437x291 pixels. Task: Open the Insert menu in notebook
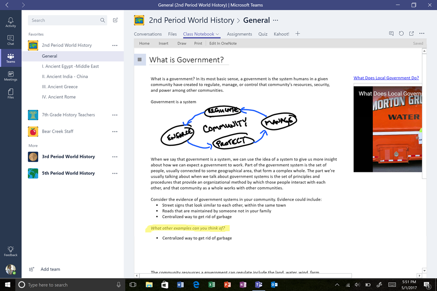click(163, 44)
